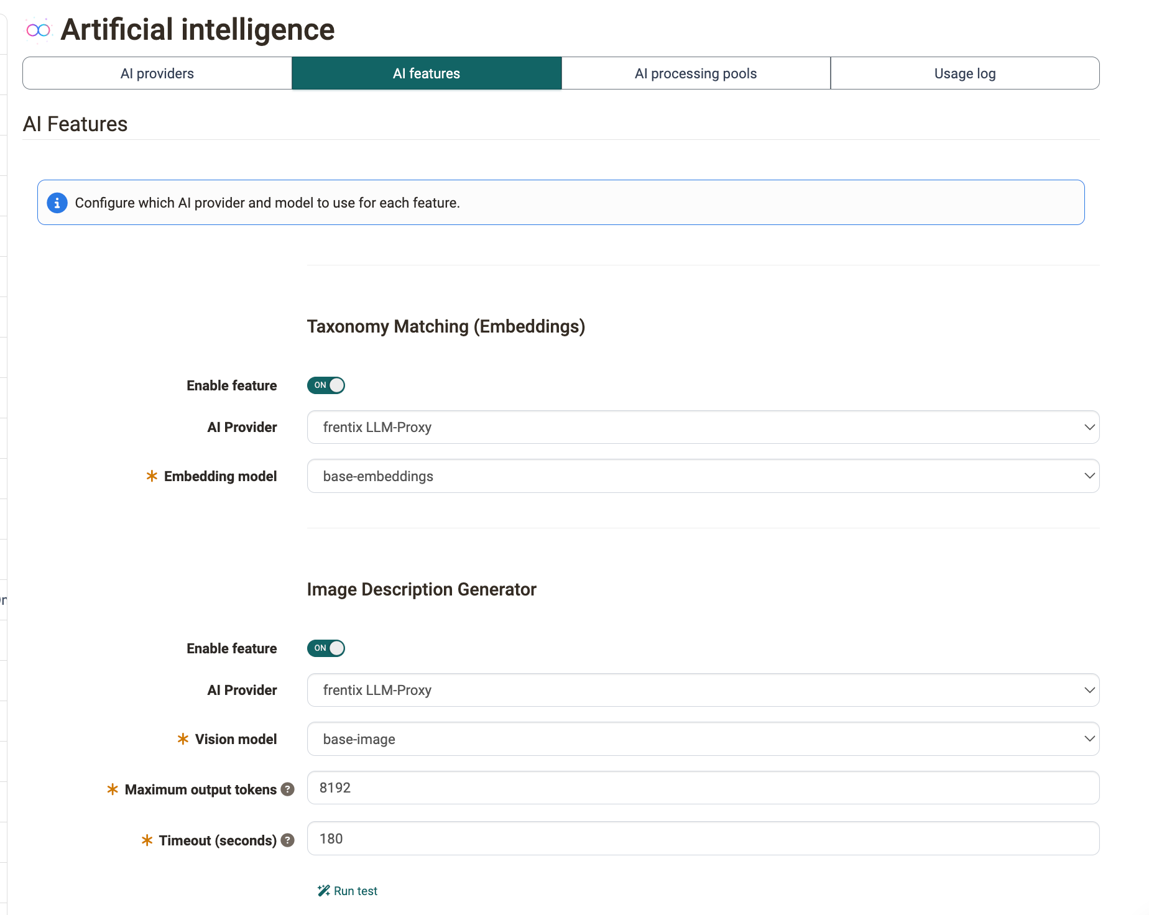Select the AI features tab
This screenshot has width=1149, height=915.
pyautogui.click(x=427, y=73)
